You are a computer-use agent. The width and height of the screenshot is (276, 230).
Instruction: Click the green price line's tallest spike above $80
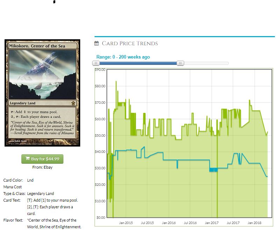[116, 81]
